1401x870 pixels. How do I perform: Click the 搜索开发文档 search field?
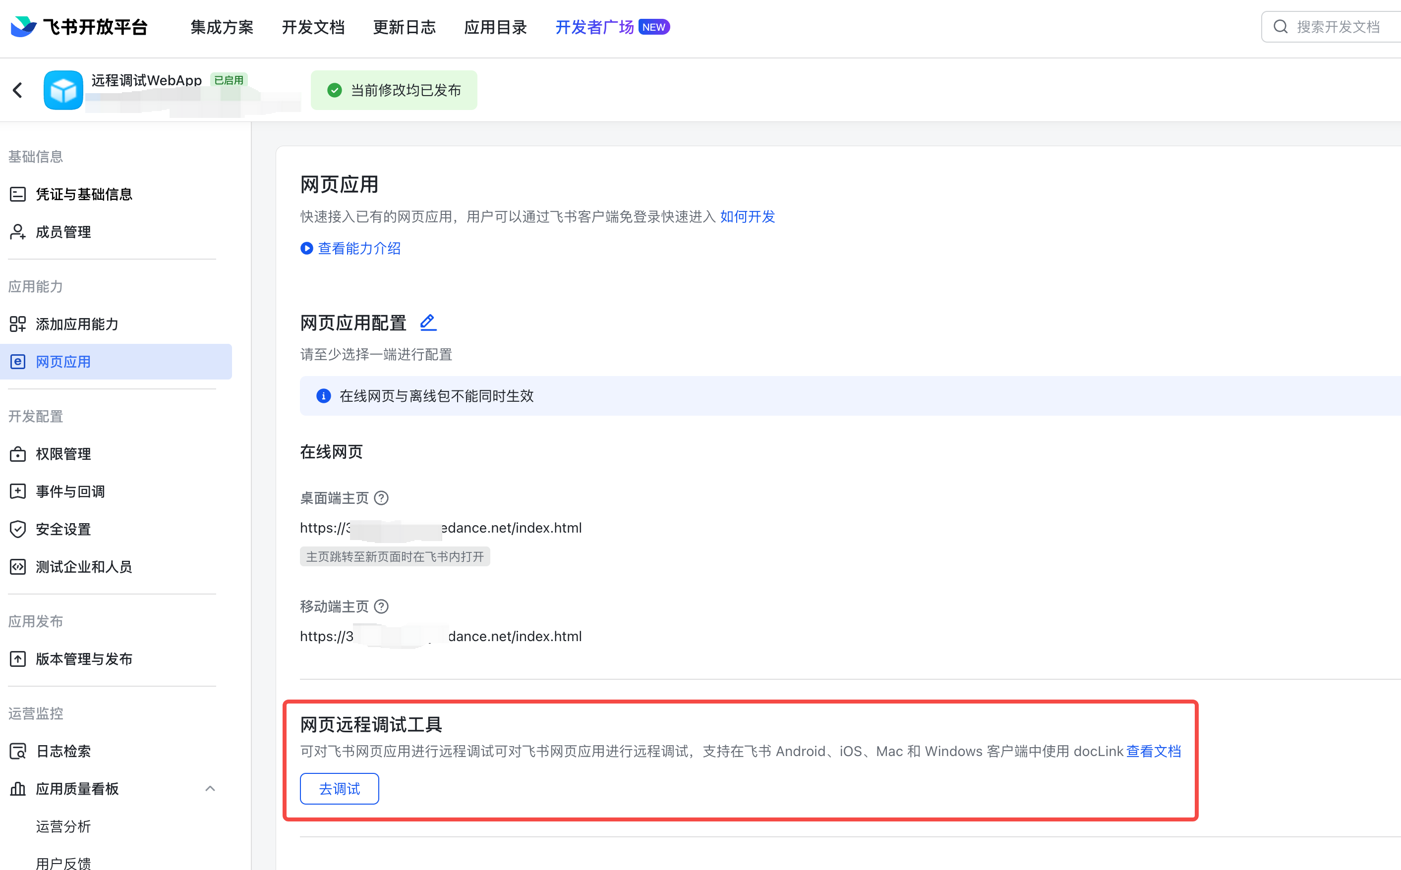coord(1332,26)
